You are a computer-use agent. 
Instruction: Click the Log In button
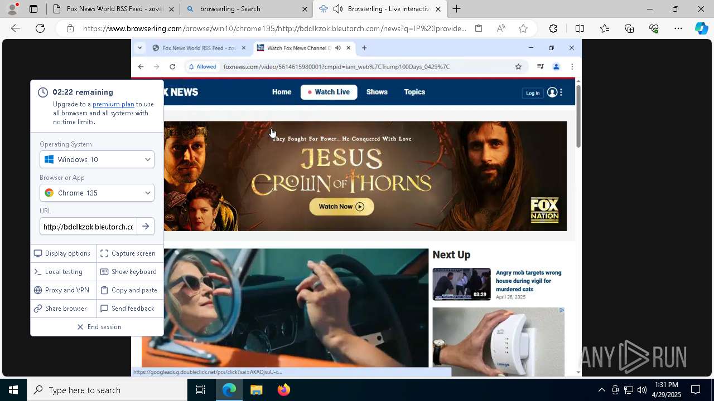[533, 93]
